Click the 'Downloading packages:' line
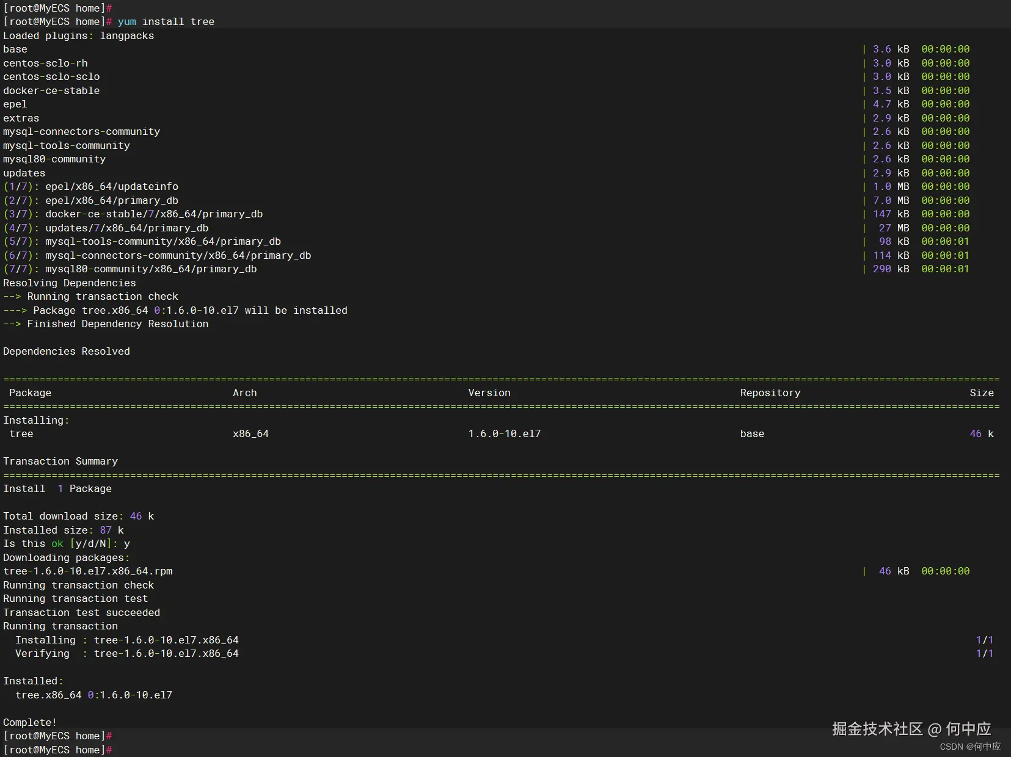The image size is (1011, 757). 67,558
